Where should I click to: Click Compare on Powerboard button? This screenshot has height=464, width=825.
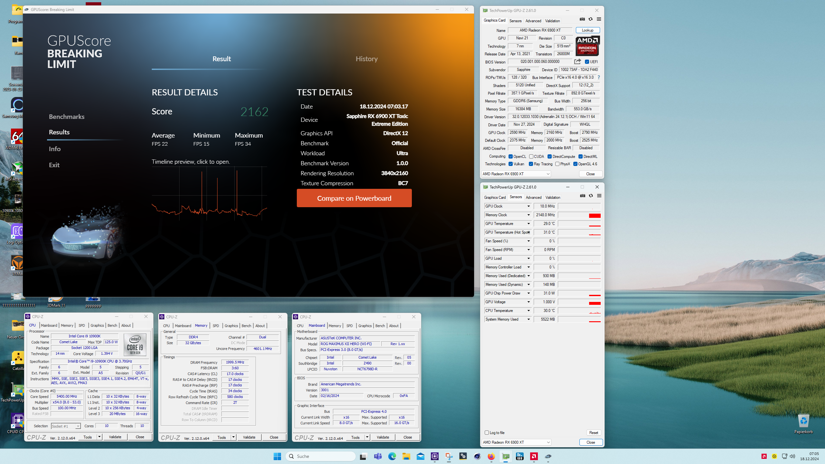tap(354, 198)
